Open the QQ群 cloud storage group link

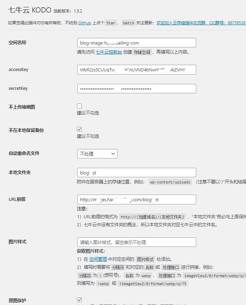tap(201, 23)
